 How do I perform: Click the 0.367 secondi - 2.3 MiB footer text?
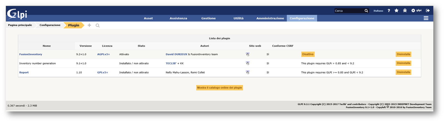coord(22,106)
